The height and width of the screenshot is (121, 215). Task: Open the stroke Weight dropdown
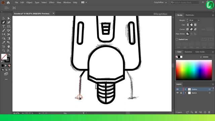coord(199,20)
